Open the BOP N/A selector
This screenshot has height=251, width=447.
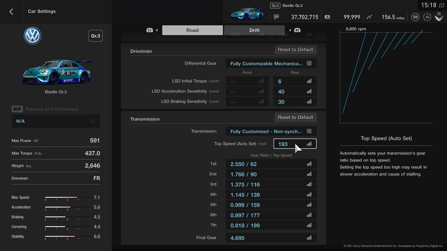[x=56, y=121]
